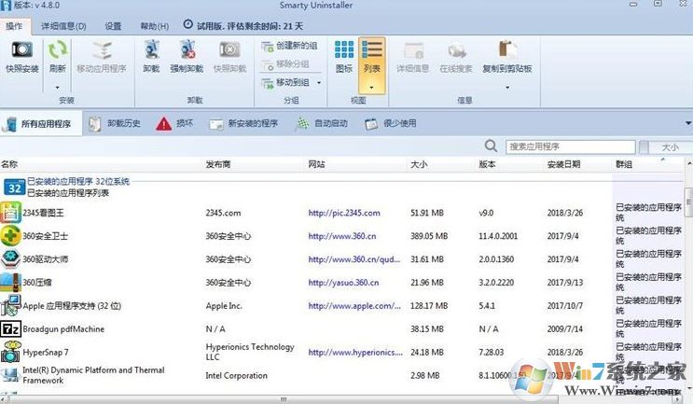Click 移动到组 move to group button
This screenshot has height=404, width=693.
coord(285,83)
